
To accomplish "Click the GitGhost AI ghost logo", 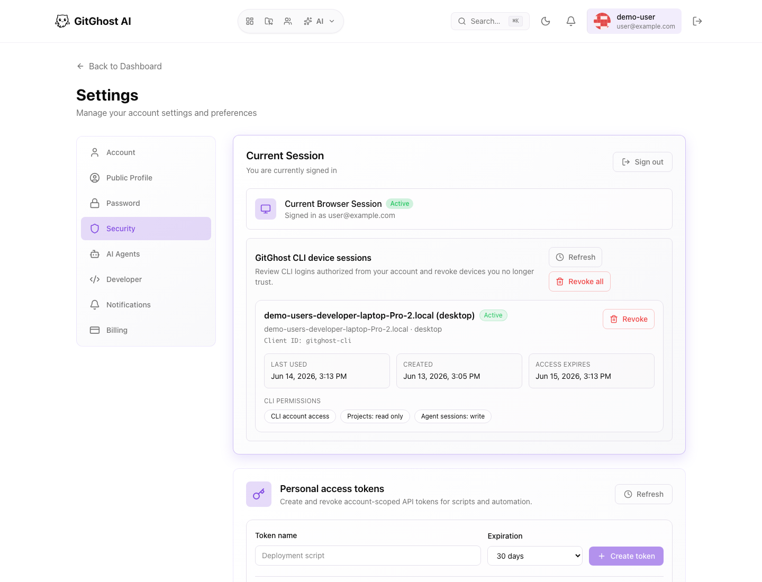I will [x=62, y=21].
